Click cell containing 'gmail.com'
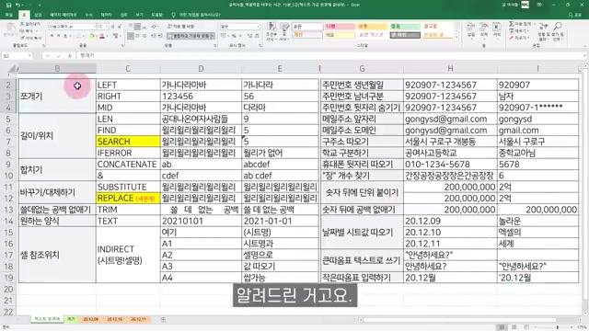The height and width of the screenshot is (331, 589). click(537, 131)
